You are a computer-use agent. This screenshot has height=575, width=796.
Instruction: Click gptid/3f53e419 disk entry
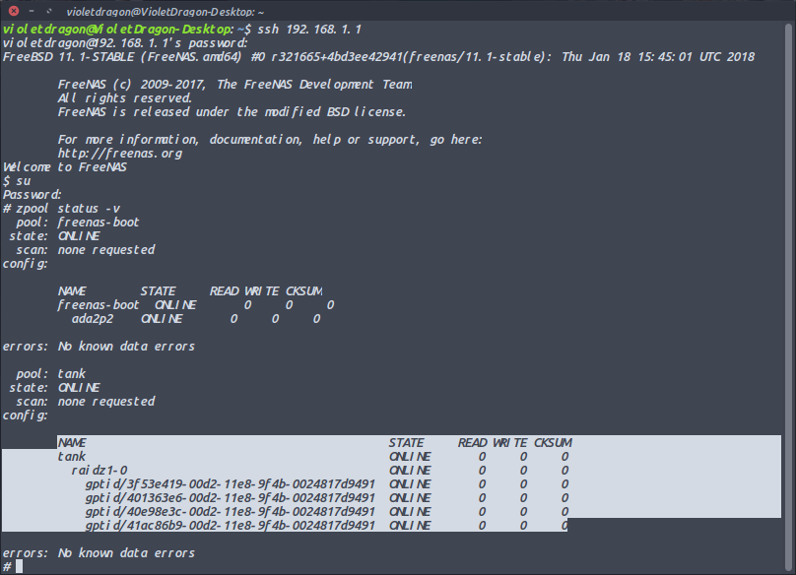tap(230, 484)
